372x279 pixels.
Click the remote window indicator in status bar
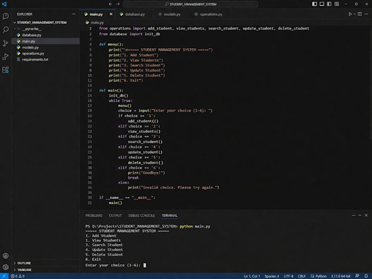4,276
